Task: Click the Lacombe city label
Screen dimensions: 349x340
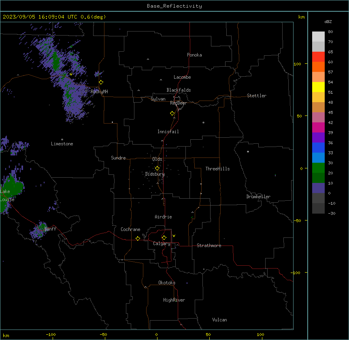Action: [182, 77]
